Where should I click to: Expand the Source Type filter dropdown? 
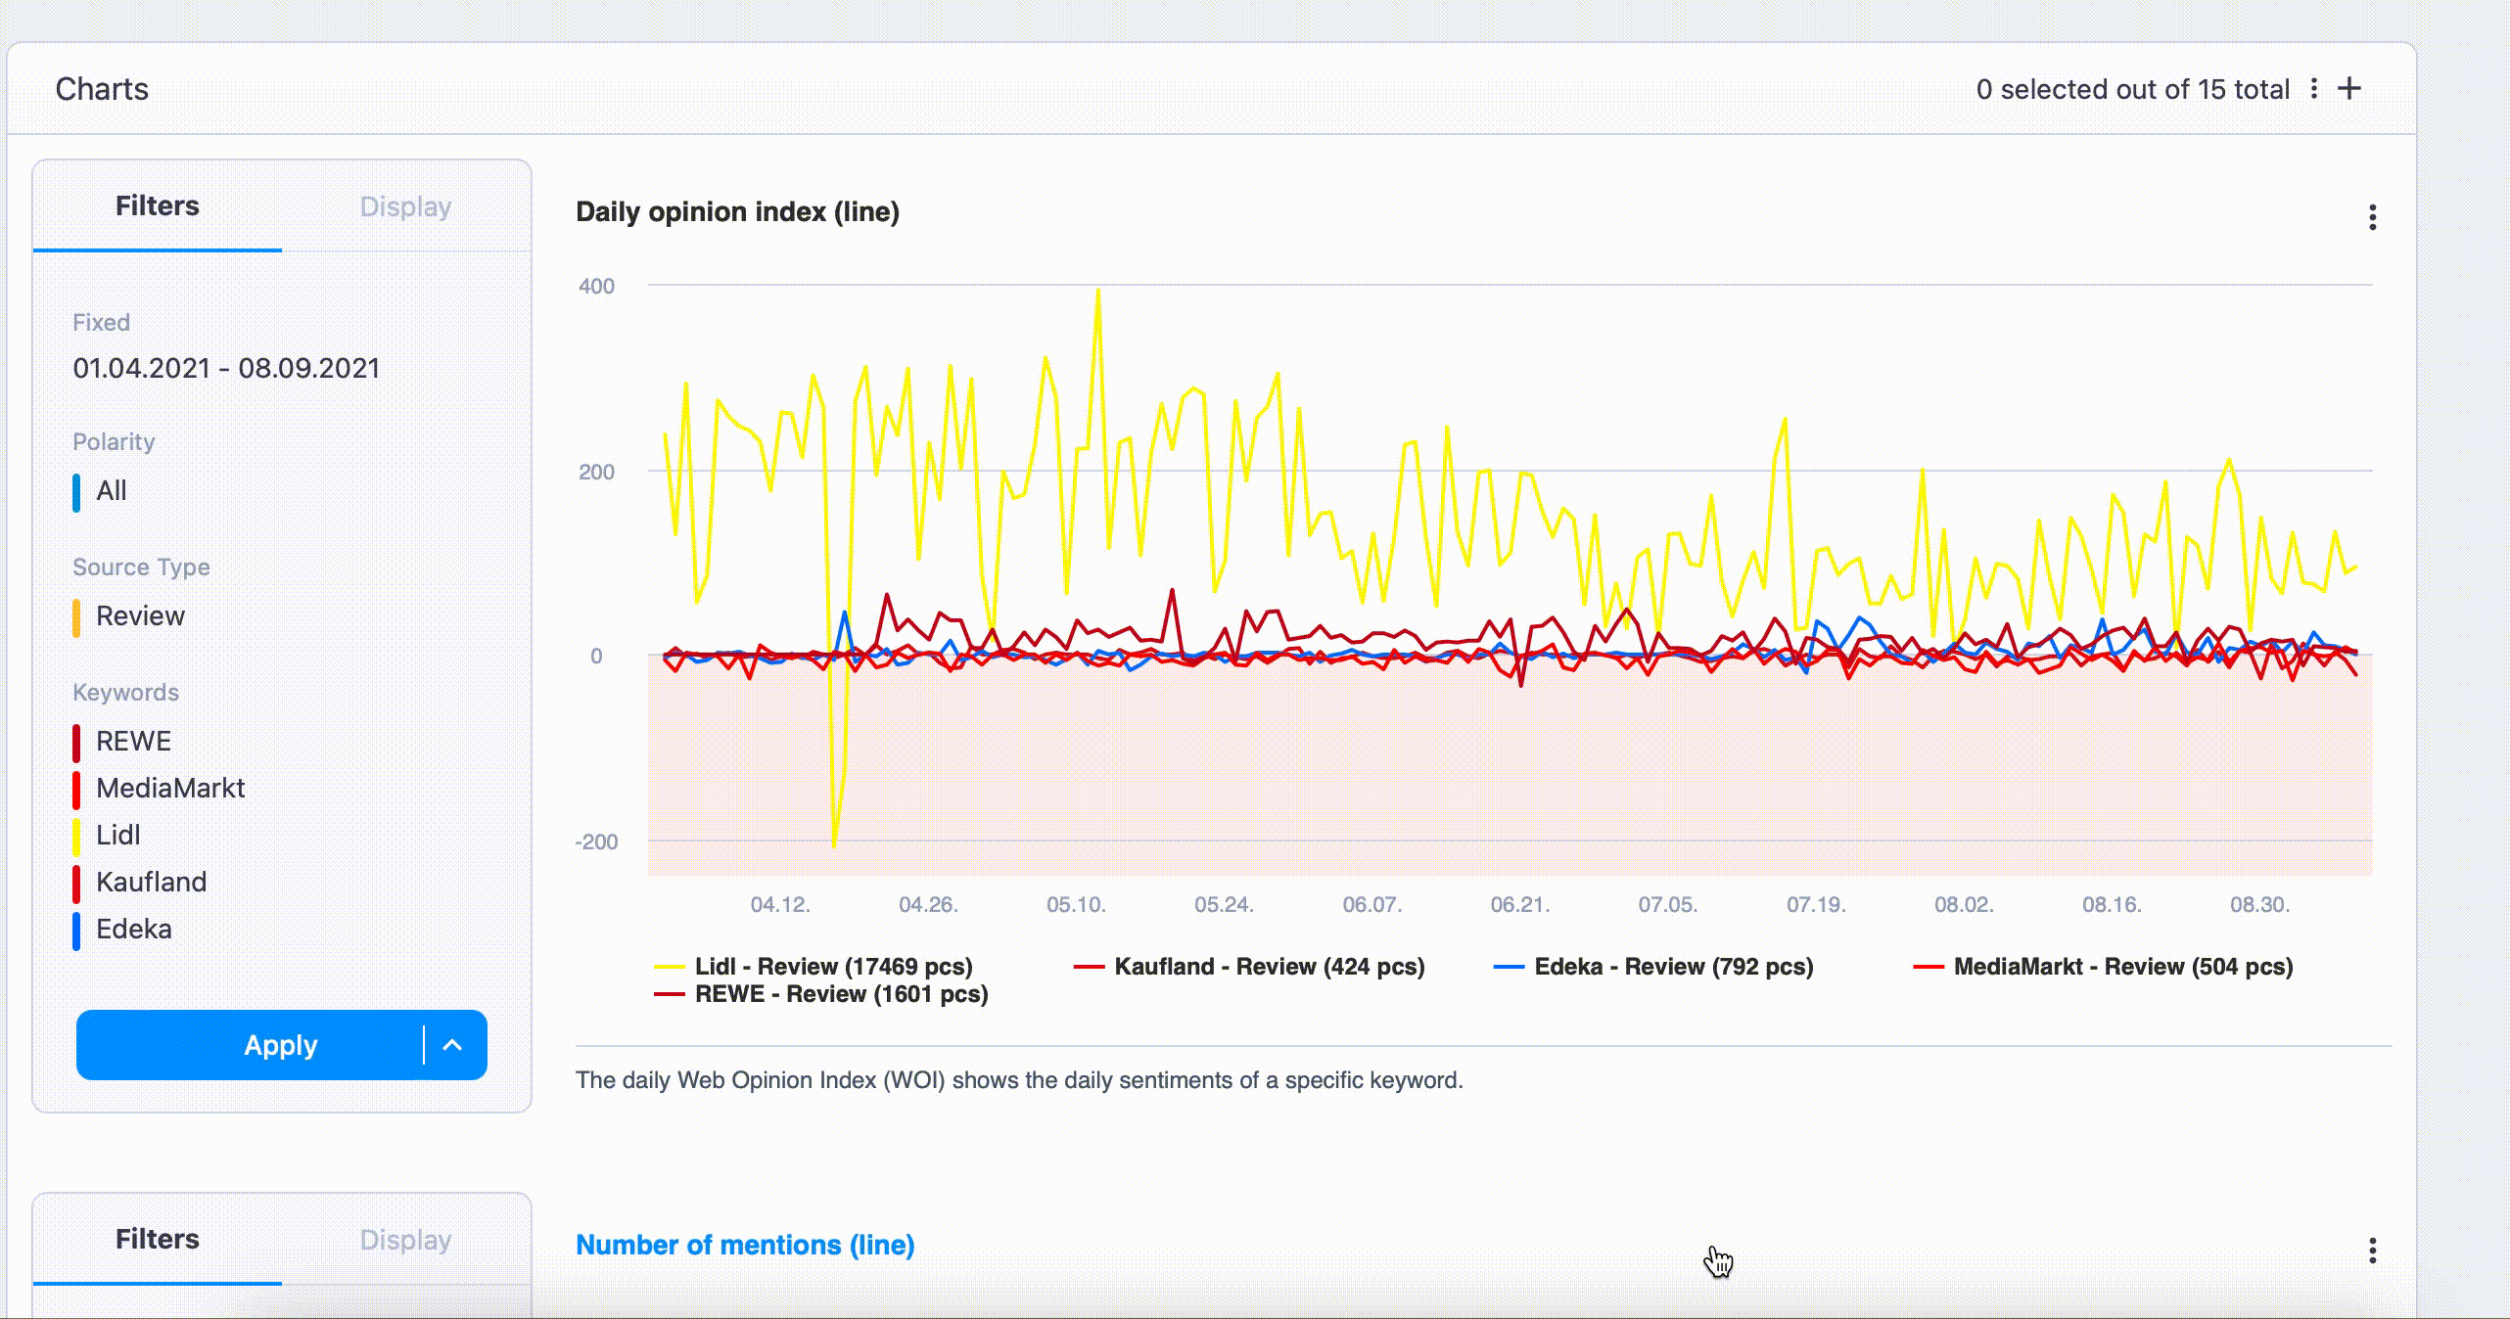139,614
